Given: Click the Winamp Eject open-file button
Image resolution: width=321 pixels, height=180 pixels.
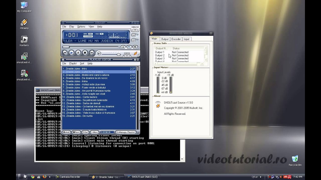Looking at the screenshot, I should click(123, 47).
